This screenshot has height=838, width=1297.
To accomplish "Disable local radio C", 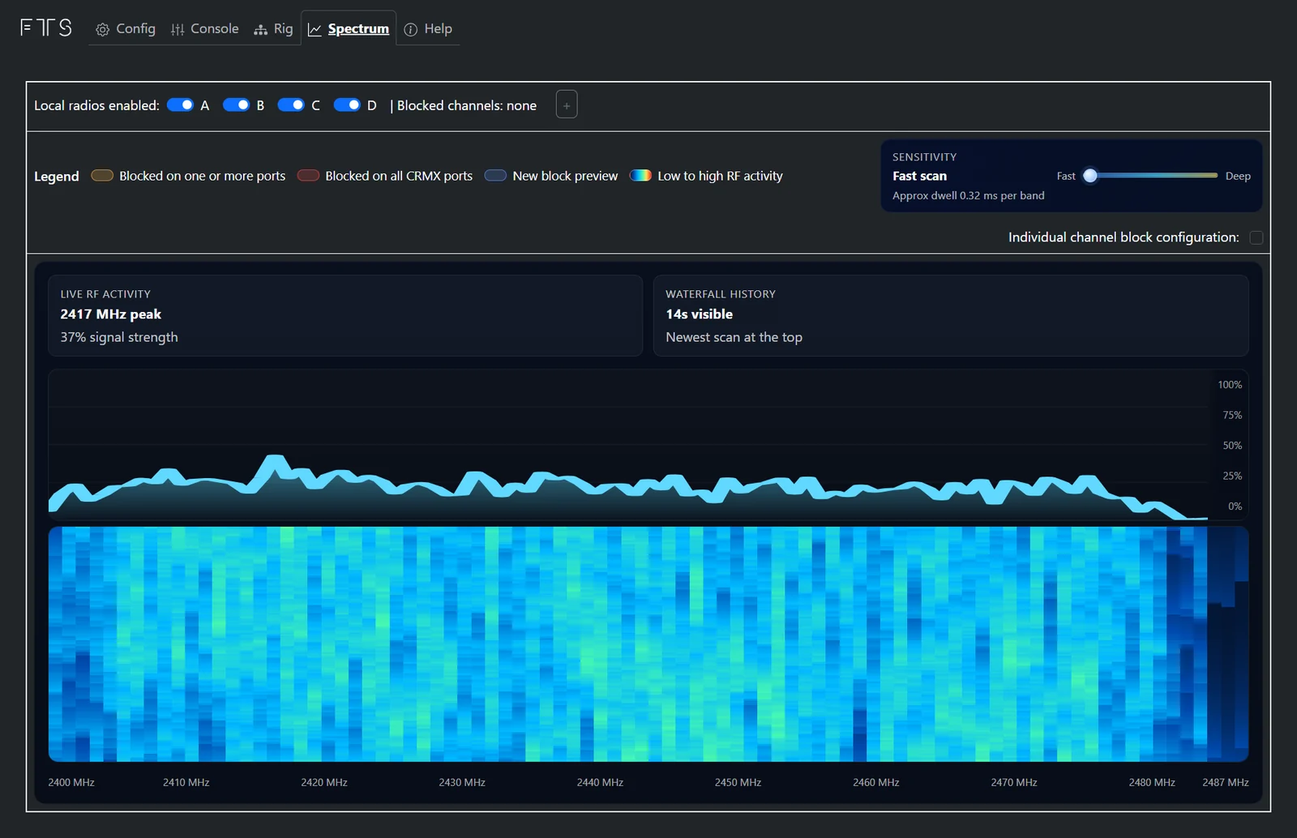I will point(291,105).
